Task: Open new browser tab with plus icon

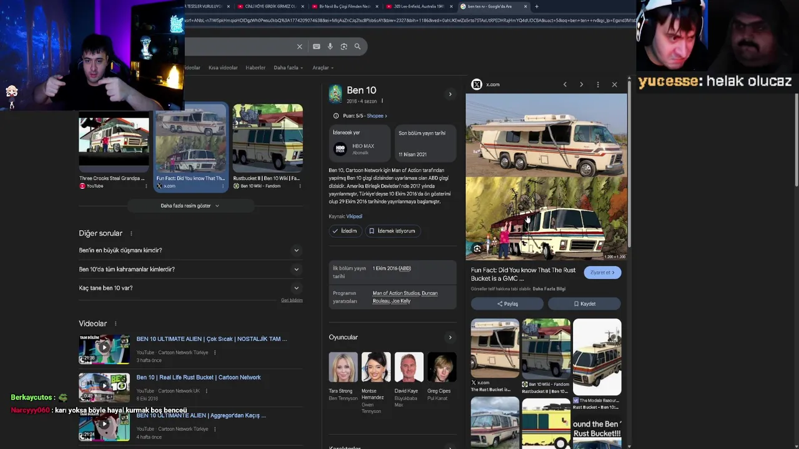Action: click(x=537, y=6)
